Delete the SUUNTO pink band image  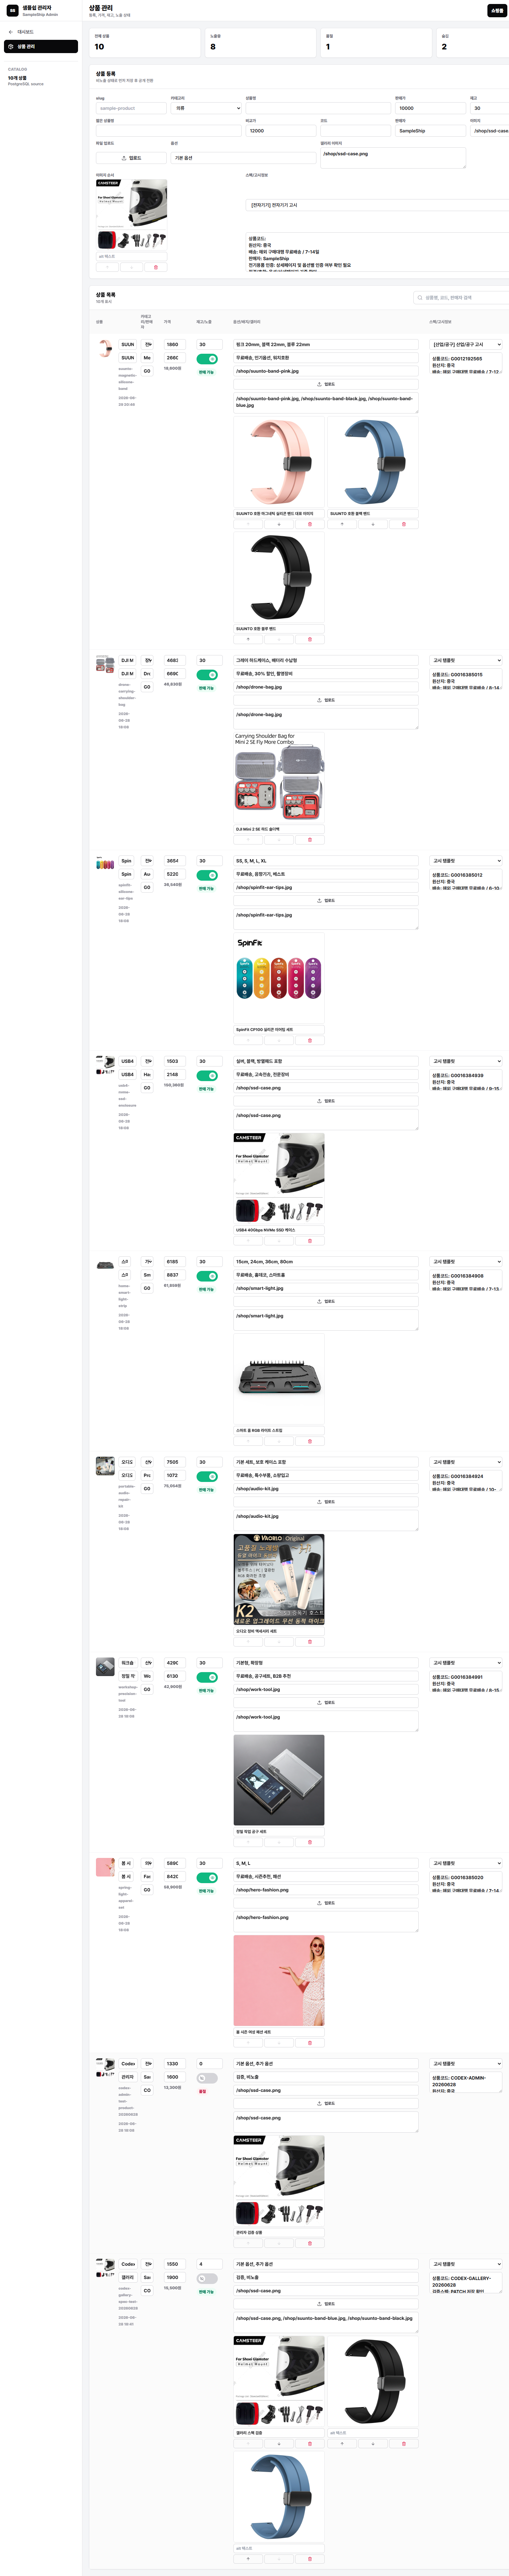point(310,524)
